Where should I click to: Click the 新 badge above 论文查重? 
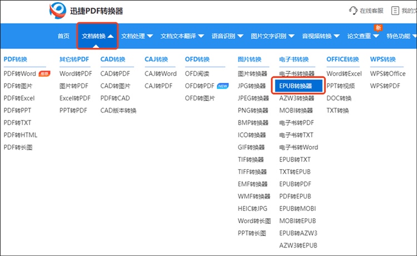[x=378, y=27]
